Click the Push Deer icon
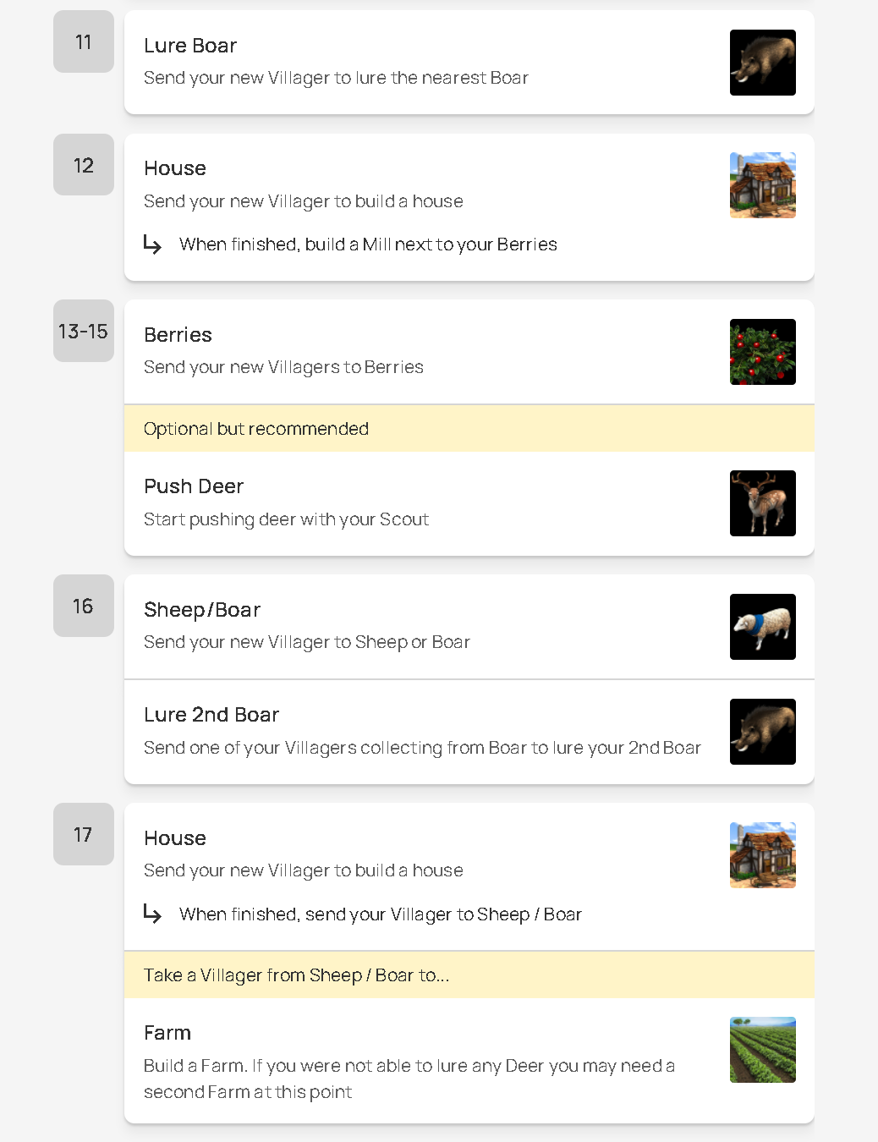Image resolution: width=878 pixels, height=1142 pixels. 762,503
